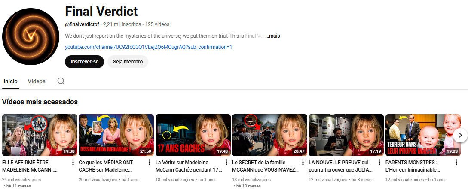Screen dimensions: 468x196
Task: Click the Seja membro button
Action: click(128, 62)
